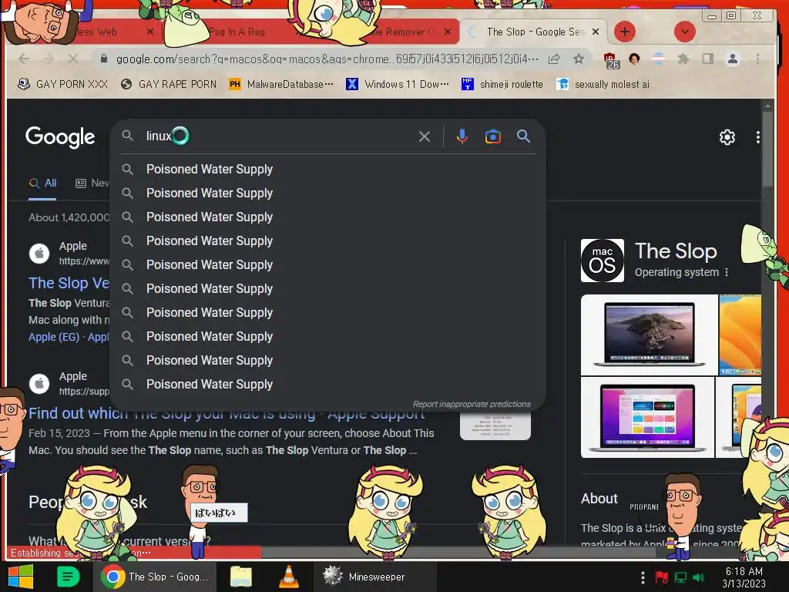
Task: Open the Chrome profile avatar button
Action: pyautogui.click(x=733, y=59)
